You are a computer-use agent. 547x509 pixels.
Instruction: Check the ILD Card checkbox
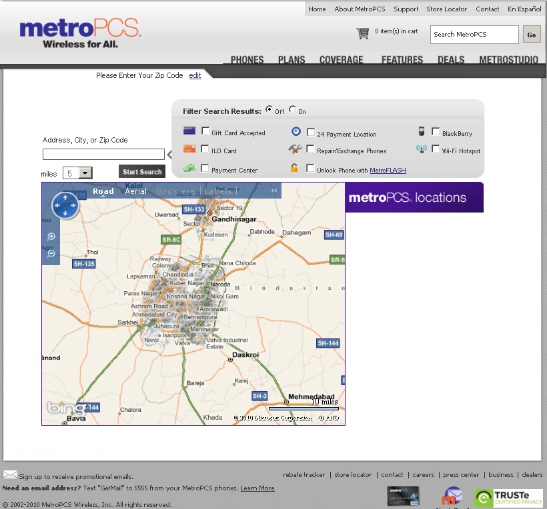click(x=205, y=149)
